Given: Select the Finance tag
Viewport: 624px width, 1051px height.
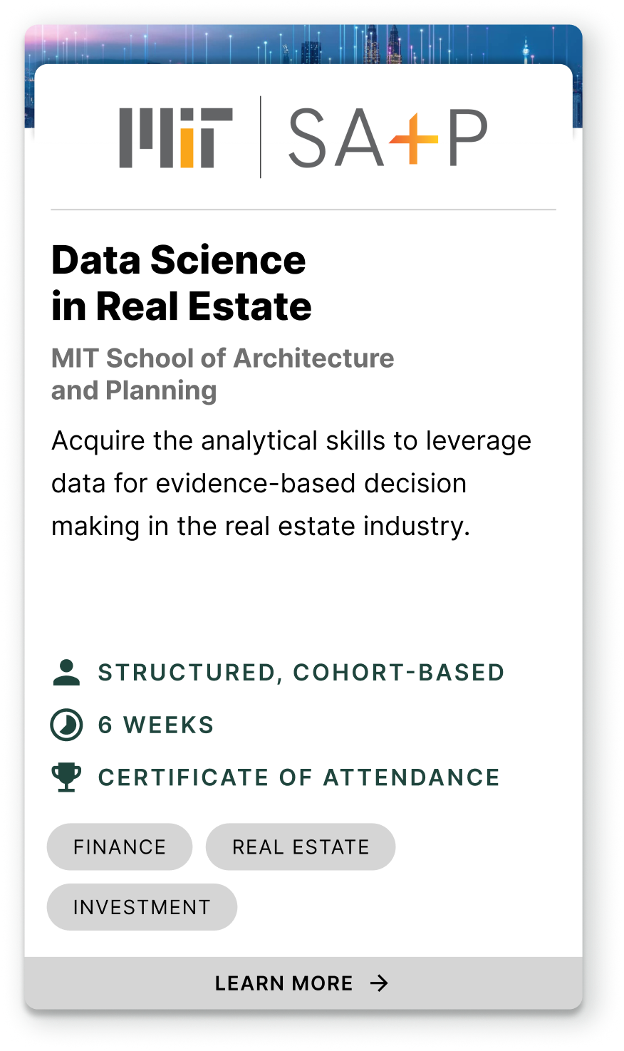Looking at the screenshot, I should [x=120, y=847].
